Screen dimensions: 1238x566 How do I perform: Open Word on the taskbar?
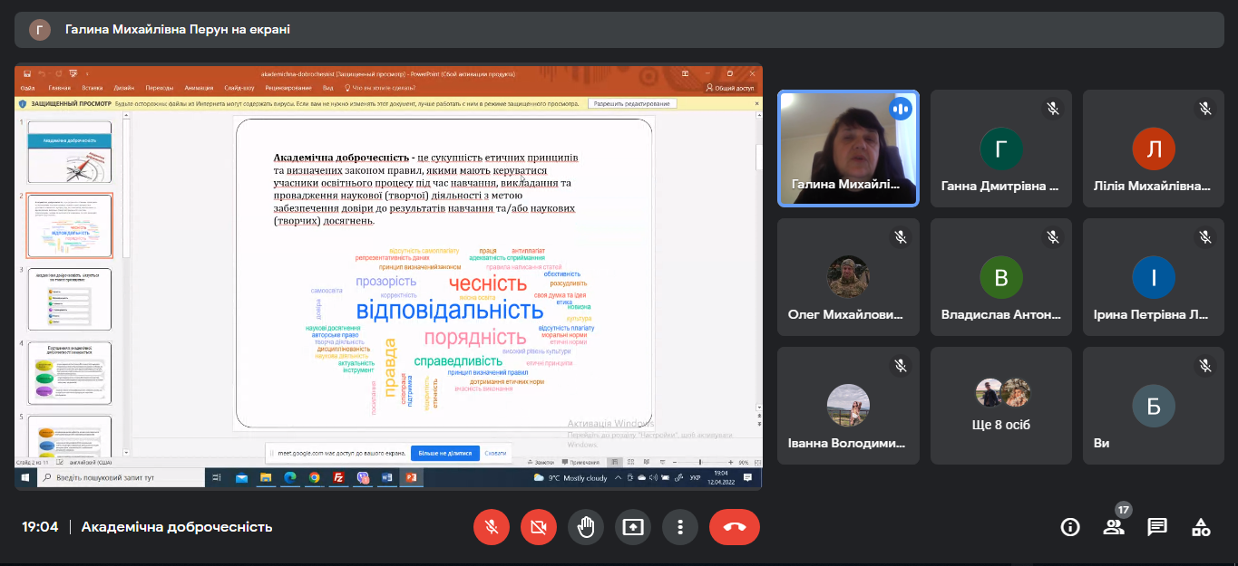click(388, 477)
